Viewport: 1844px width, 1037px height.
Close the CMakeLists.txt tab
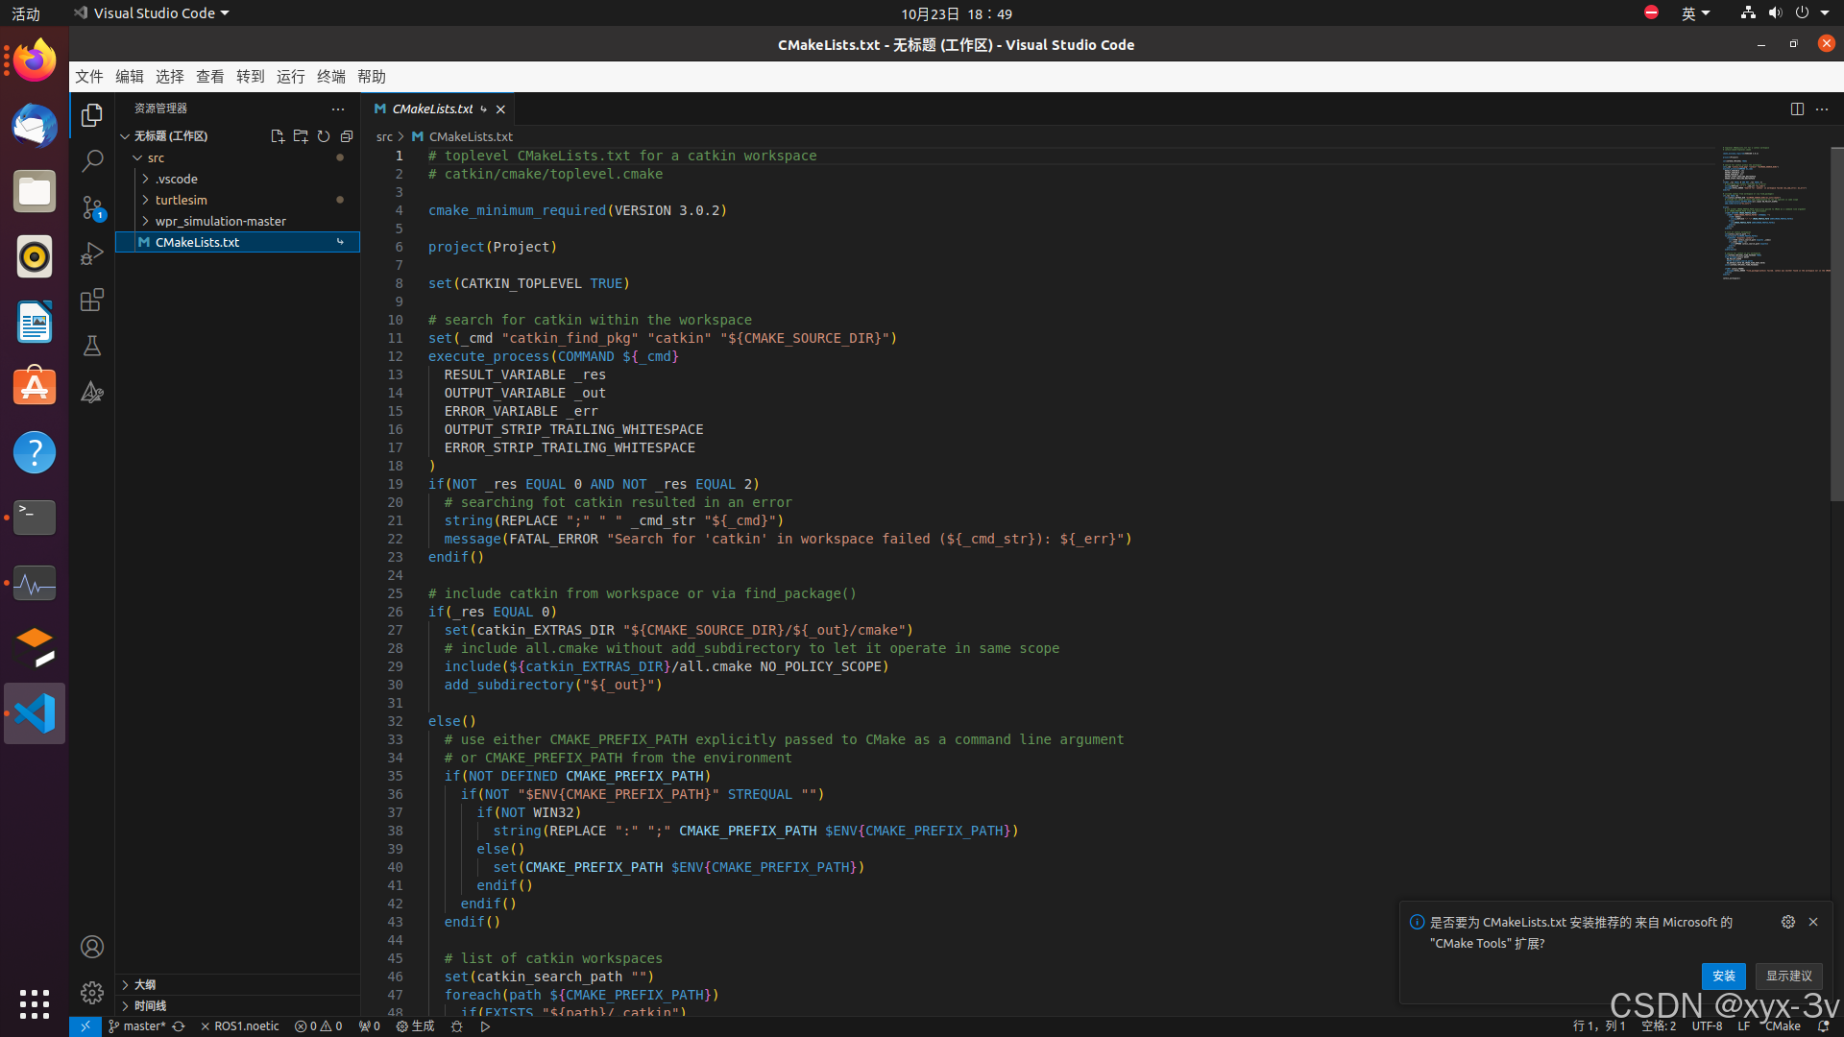500,109
